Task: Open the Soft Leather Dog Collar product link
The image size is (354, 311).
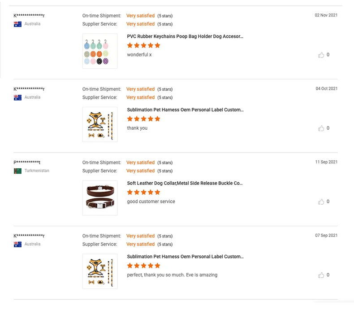Action: click(x=185, y=183)
